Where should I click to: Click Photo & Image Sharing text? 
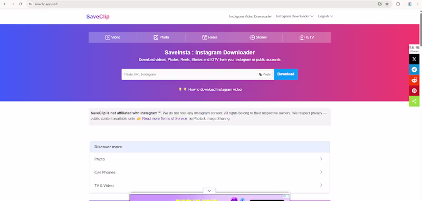point(212,119)
